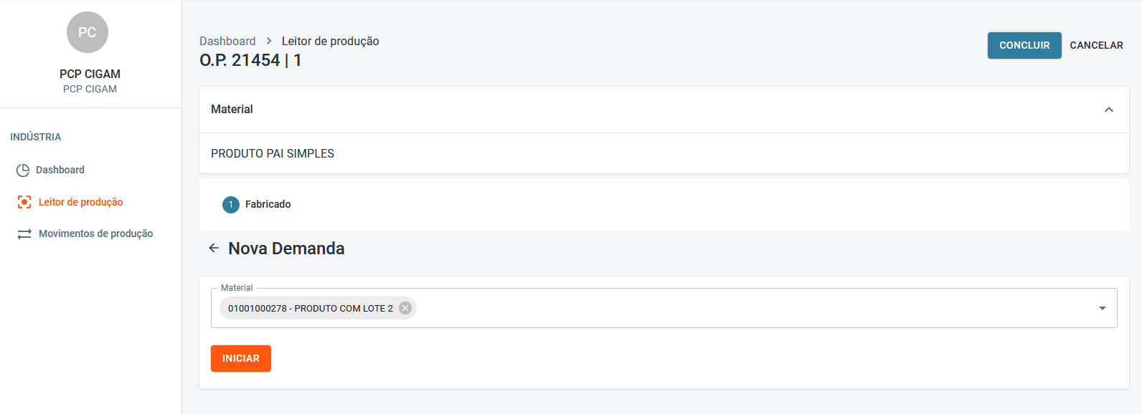Open Dashboard label in the sidebar menu
This screenshot has width=1142, height=414.
pos(60,170)
